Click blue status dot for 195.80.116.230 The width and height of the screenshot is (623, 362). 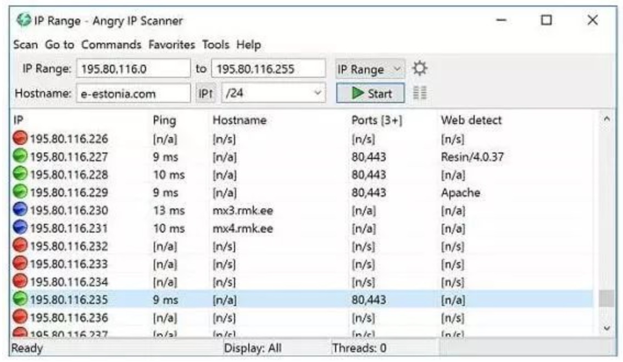(x=20, y=210)
